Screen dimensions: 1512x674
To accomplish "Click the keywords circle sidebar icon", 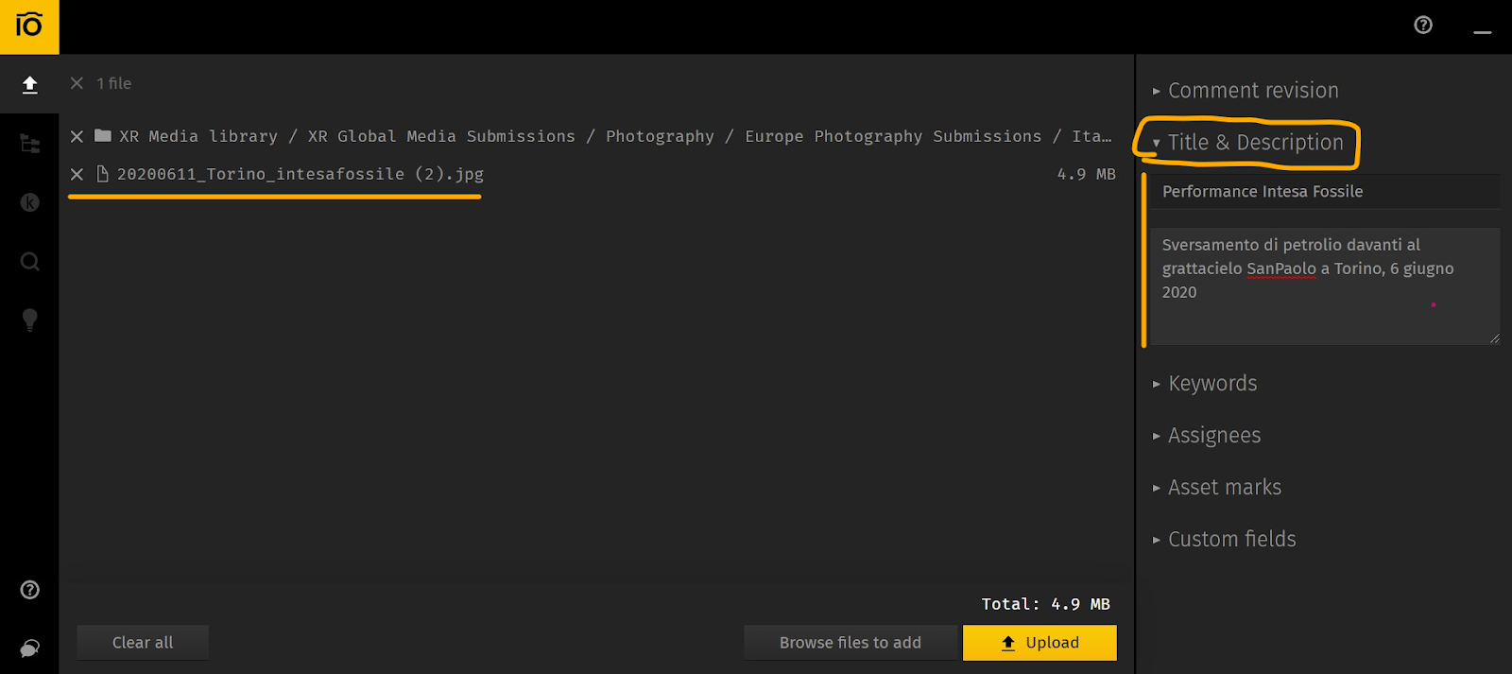I will [29, 202].
